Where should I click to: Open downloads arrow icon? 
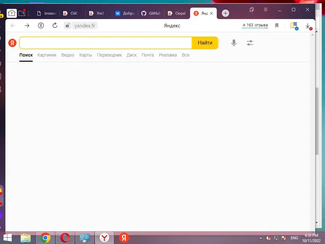[x=308, y=26]
